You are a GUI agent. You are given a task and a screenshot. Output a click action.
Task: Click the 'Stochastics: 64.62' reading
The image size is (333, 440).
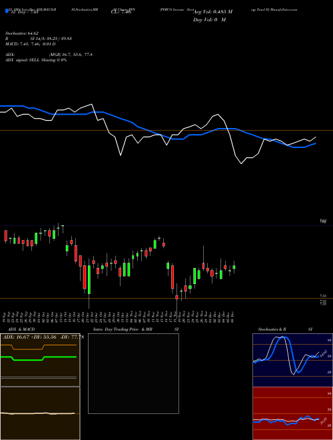[21, 33]
